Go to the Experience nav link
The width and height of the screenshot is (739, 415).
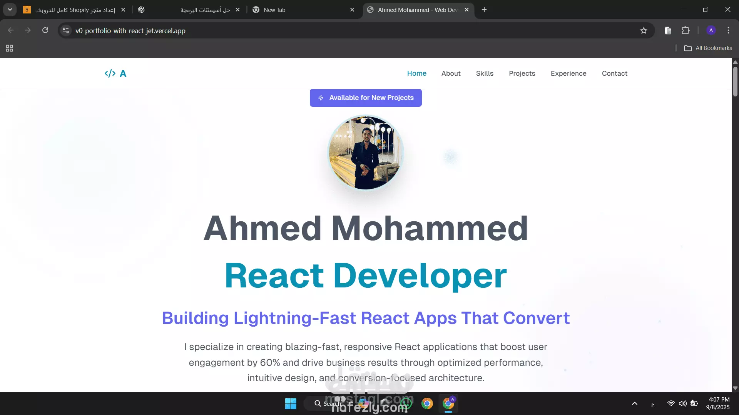click(x=568, y=73)
